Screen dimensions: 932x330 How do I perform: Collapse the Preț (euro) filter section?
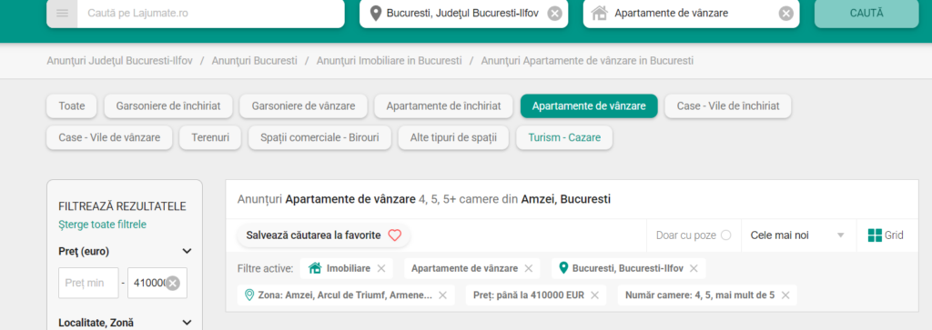[x=187, y=252]
